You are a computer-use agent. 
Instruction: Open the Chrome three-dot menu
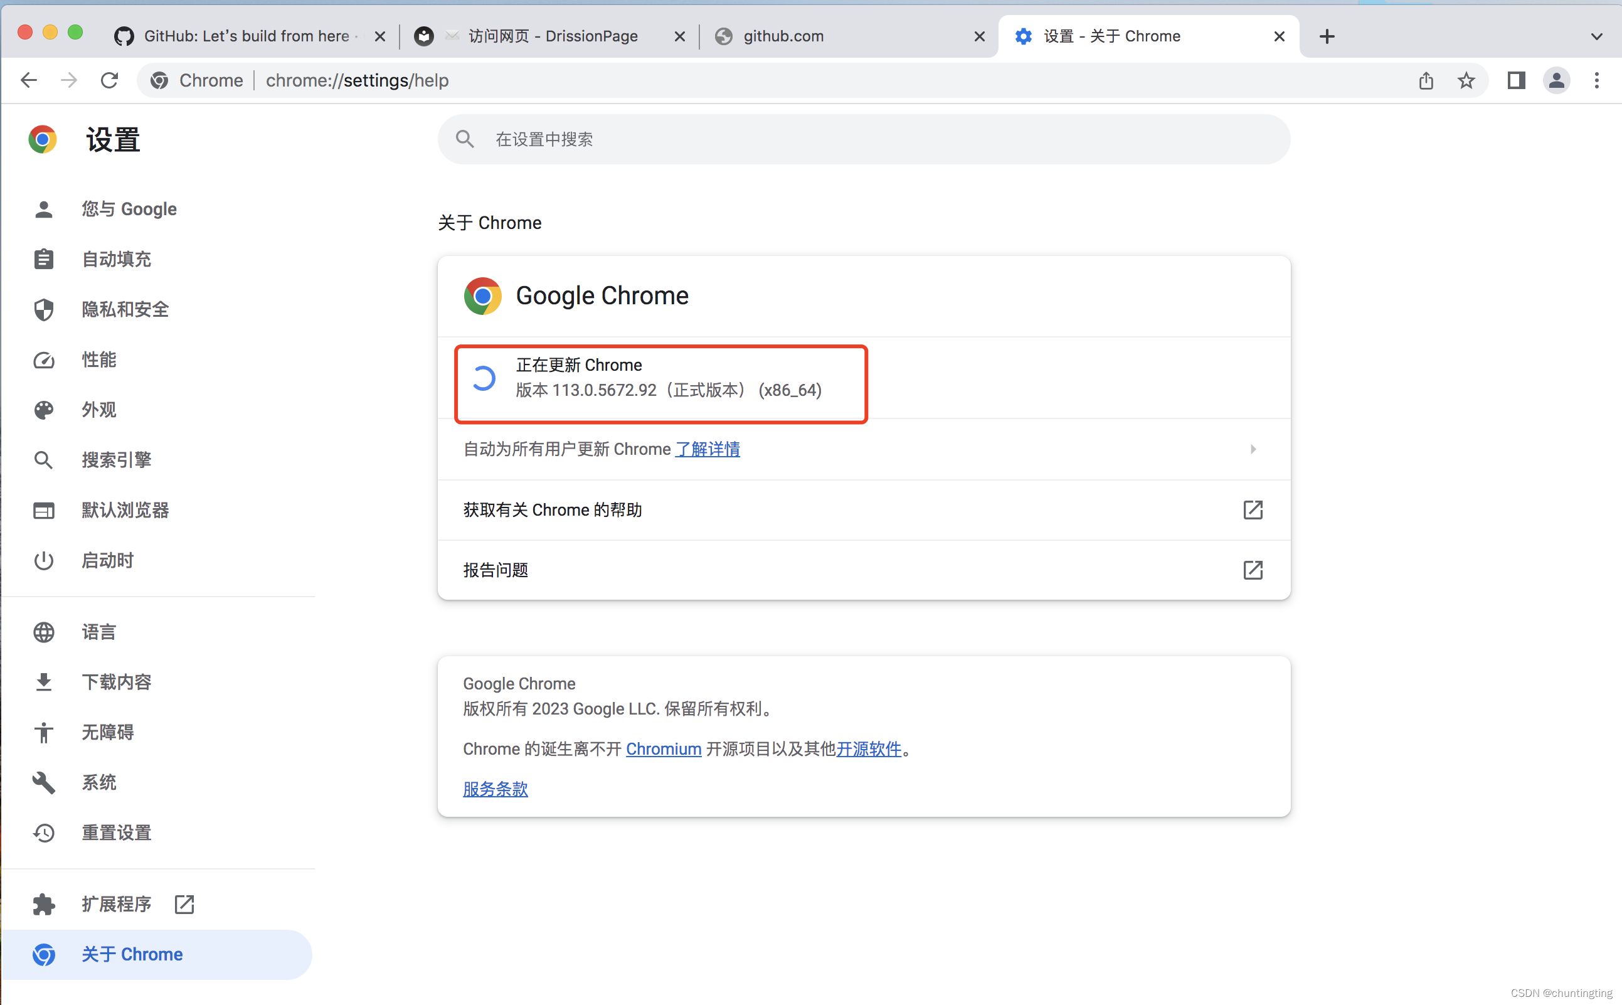pyautogui.click(x=1597, y=80)
